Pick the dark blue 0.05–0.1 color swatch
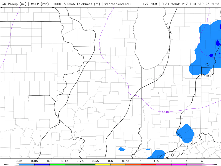221x166 pixels. [42, 165]
